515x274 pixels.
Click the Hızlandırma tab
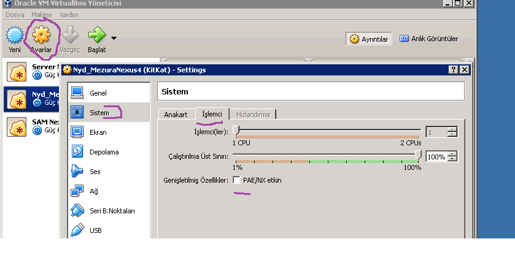pyautogui.click(x=253, y=115)
